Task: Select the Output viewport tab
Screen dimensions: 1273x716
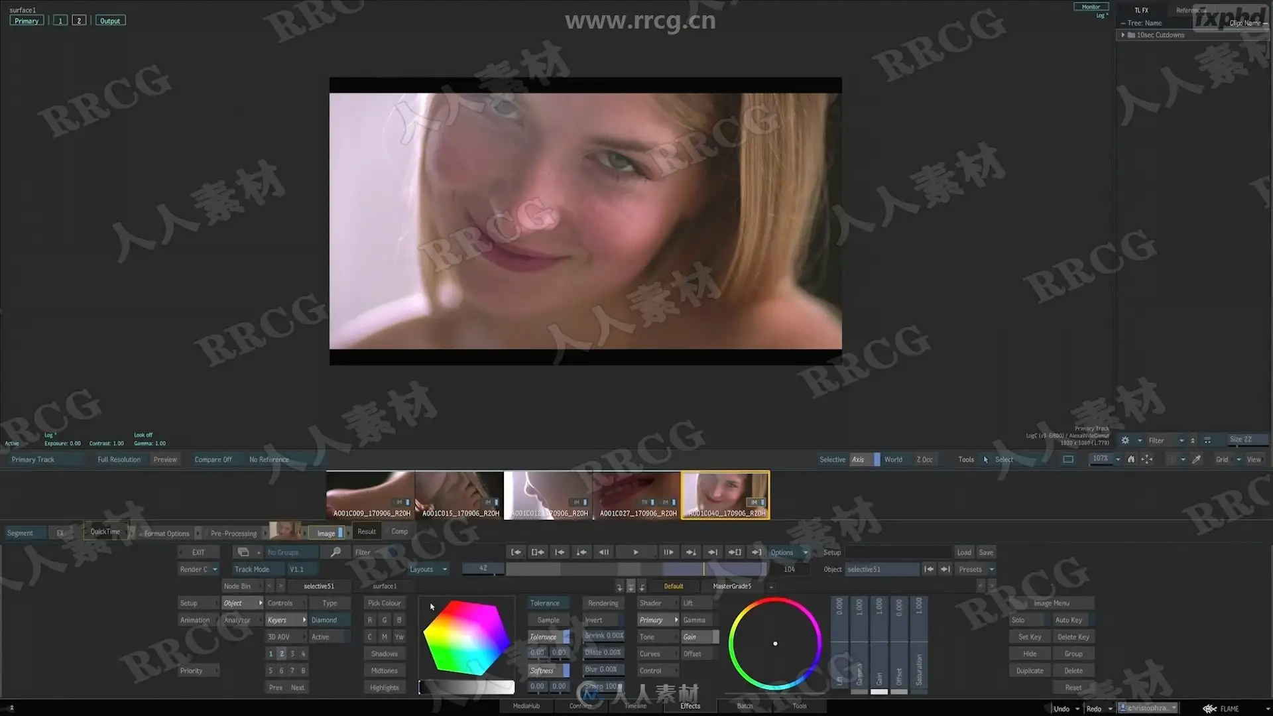Action: click(110, 21)
